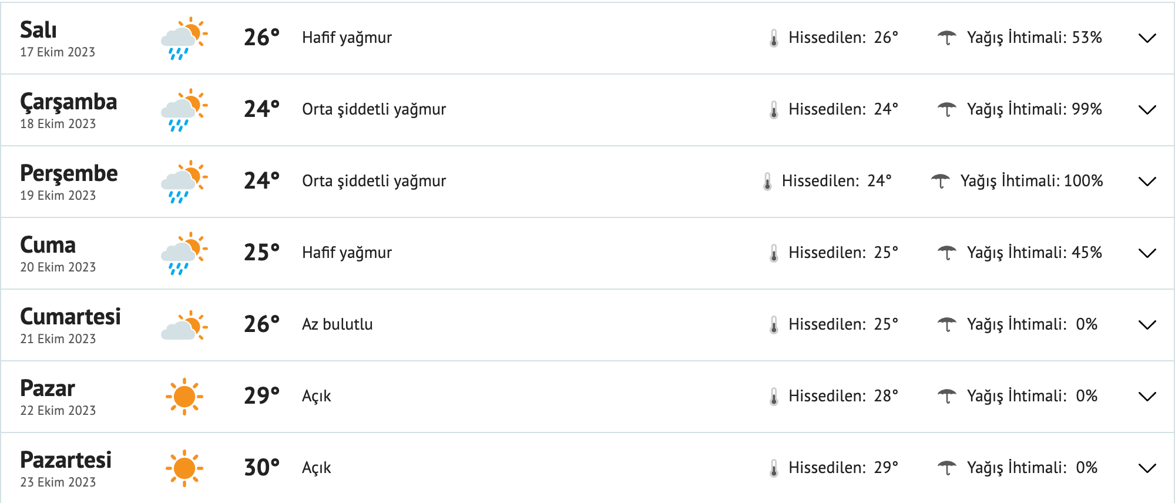Click the Hafif yağmur description text
Viewport: 1175px width, 503px height.
tap(347, 38)
